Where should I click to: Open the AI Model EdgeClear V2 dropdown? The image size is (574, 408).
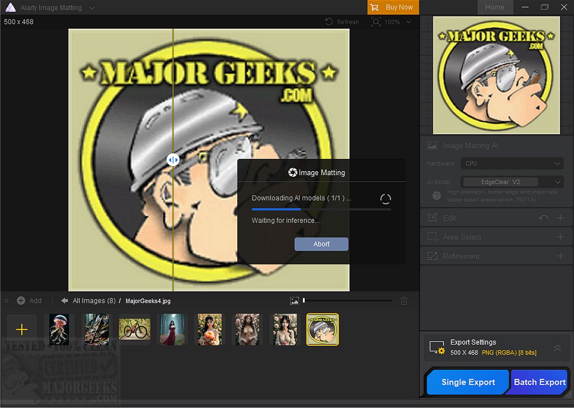tap(512, 182)
